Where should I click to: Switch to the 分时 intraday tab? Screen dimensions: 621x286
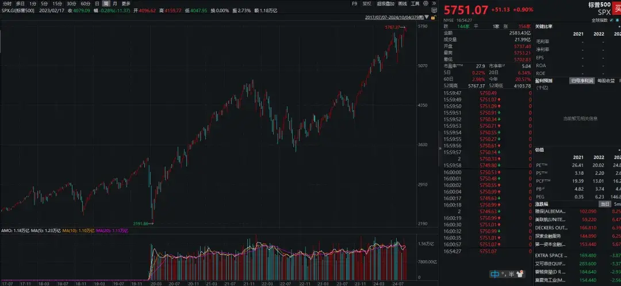7,3
